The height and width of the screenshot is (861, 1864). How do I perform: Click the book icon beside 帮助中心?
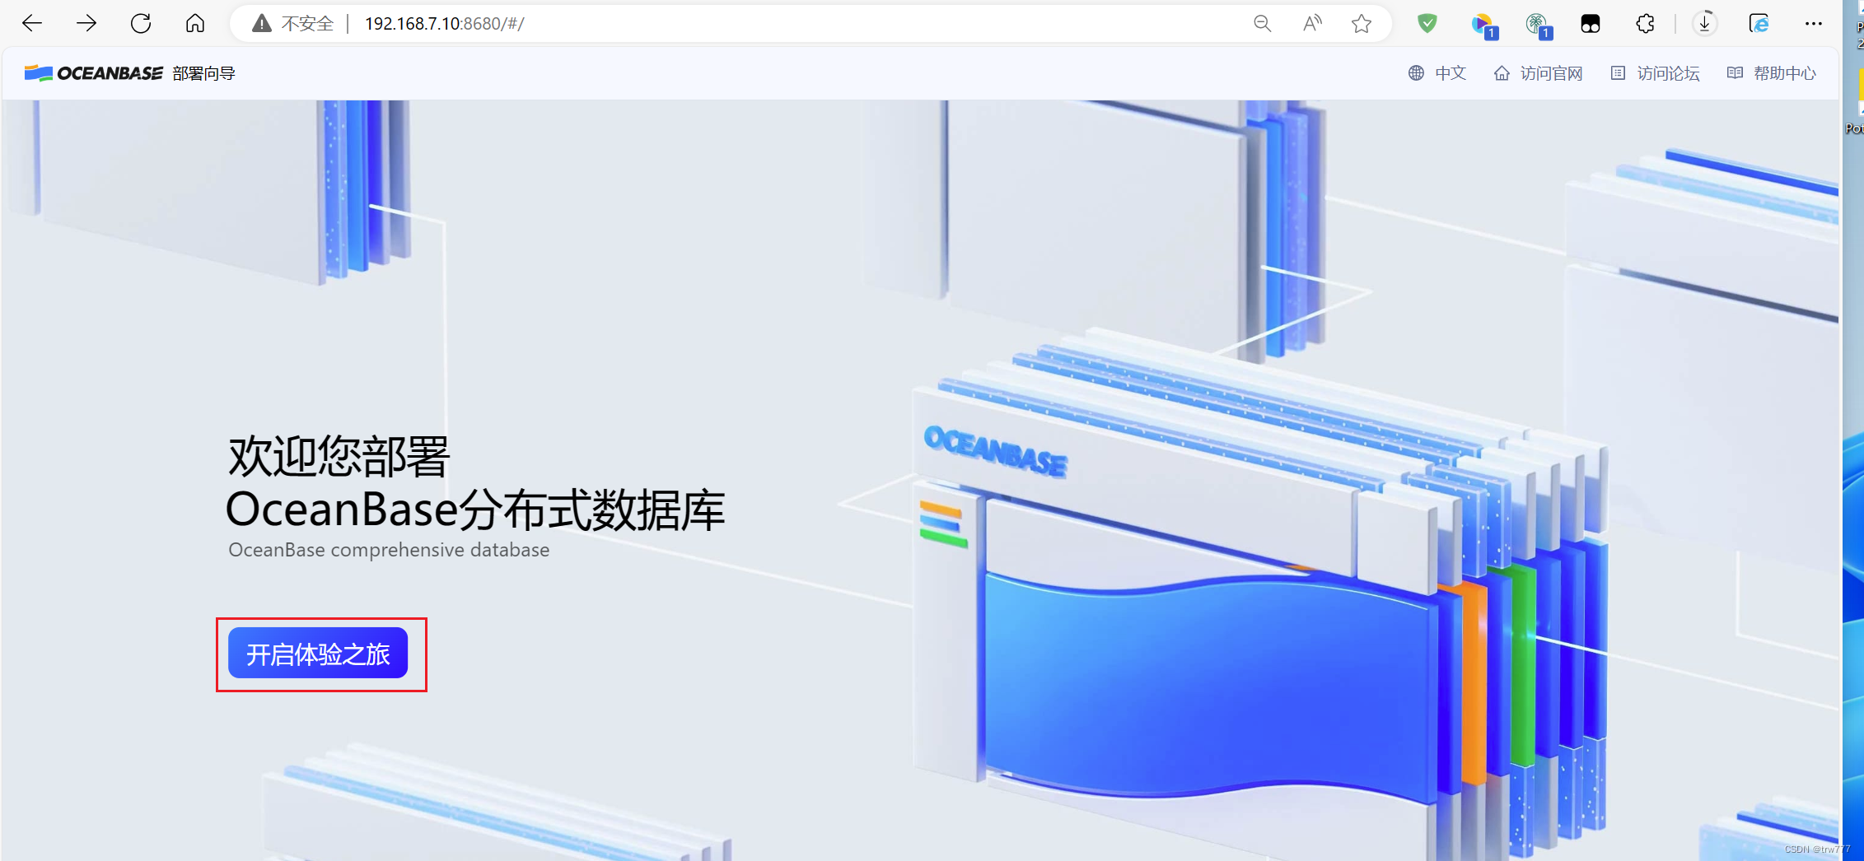click(x=1735, y=73)
